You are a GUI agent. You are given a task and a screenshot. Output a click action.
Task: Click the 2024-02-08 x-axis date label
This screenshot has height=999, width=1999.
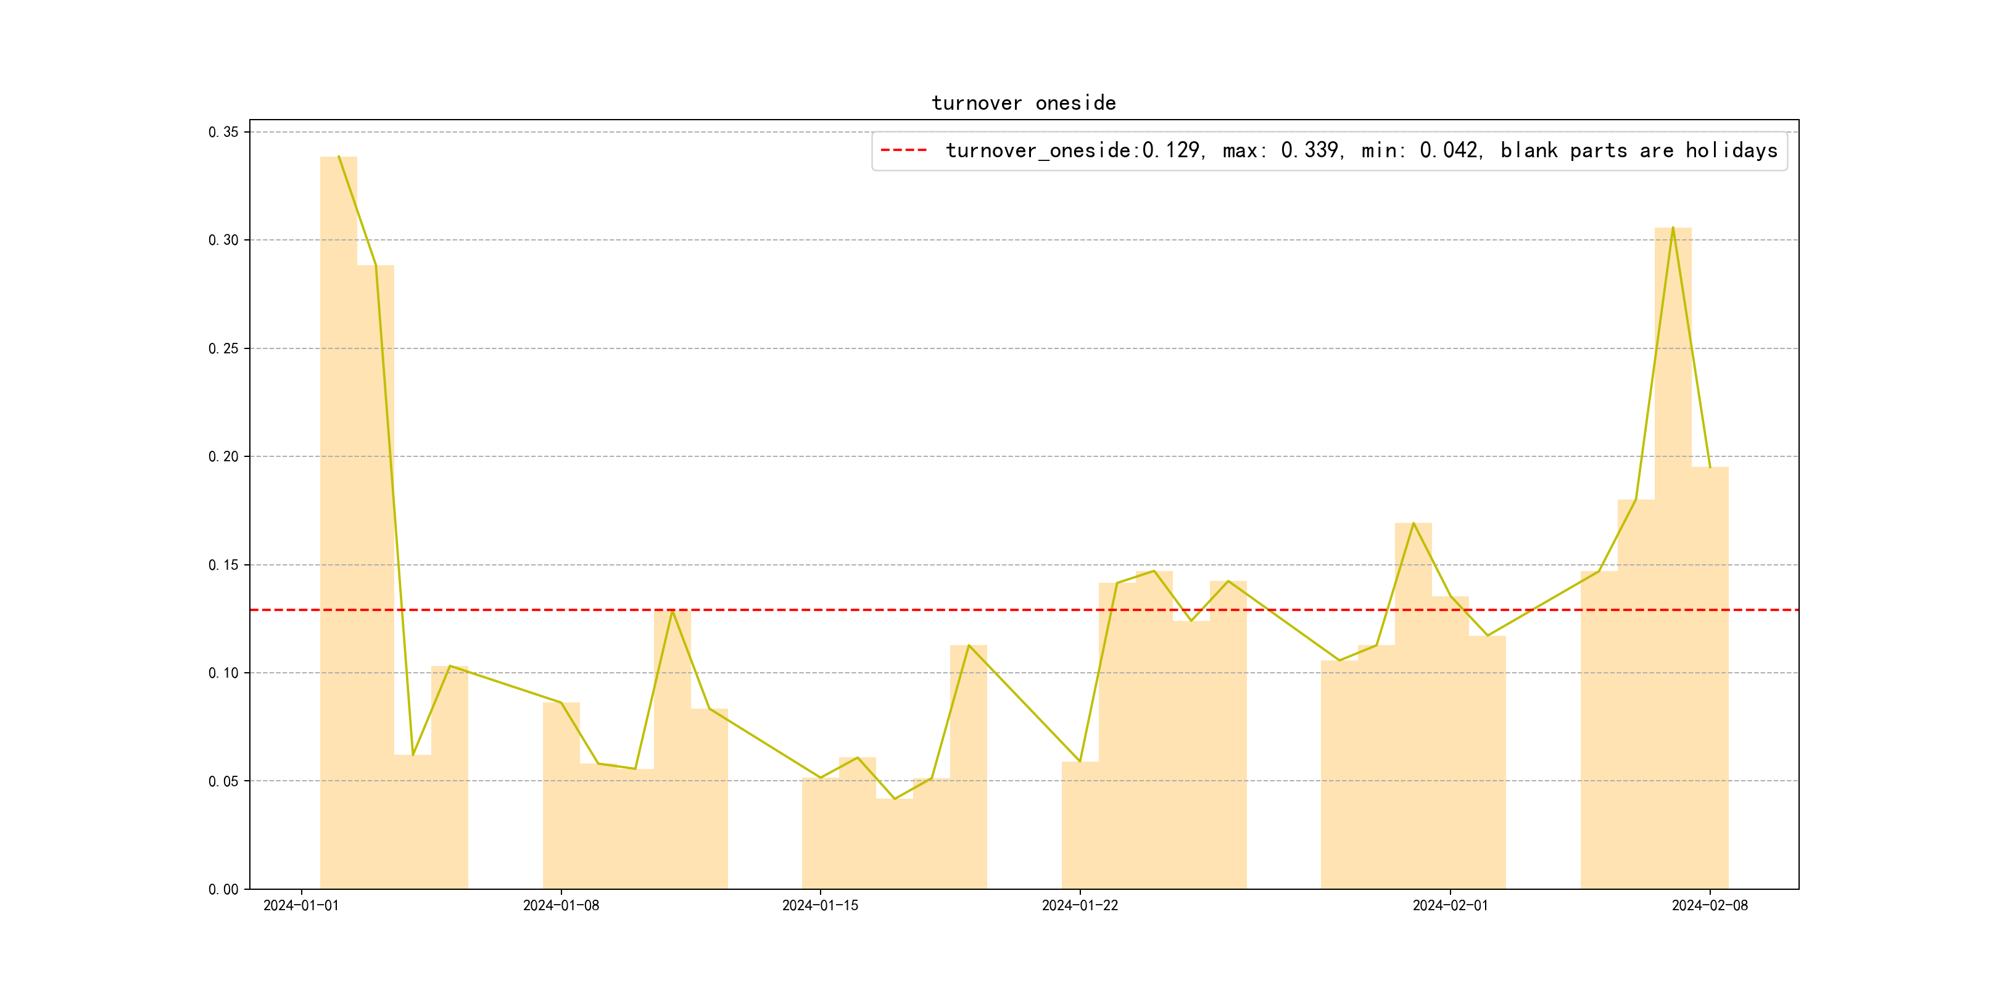point(1709,906)
